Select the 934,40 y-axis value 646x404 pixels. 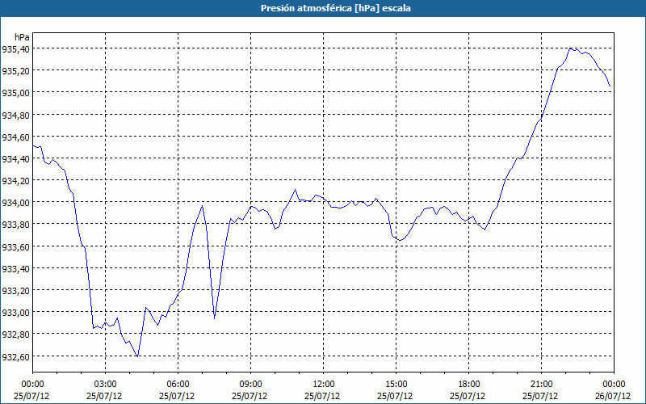click(x=15, y=158)
